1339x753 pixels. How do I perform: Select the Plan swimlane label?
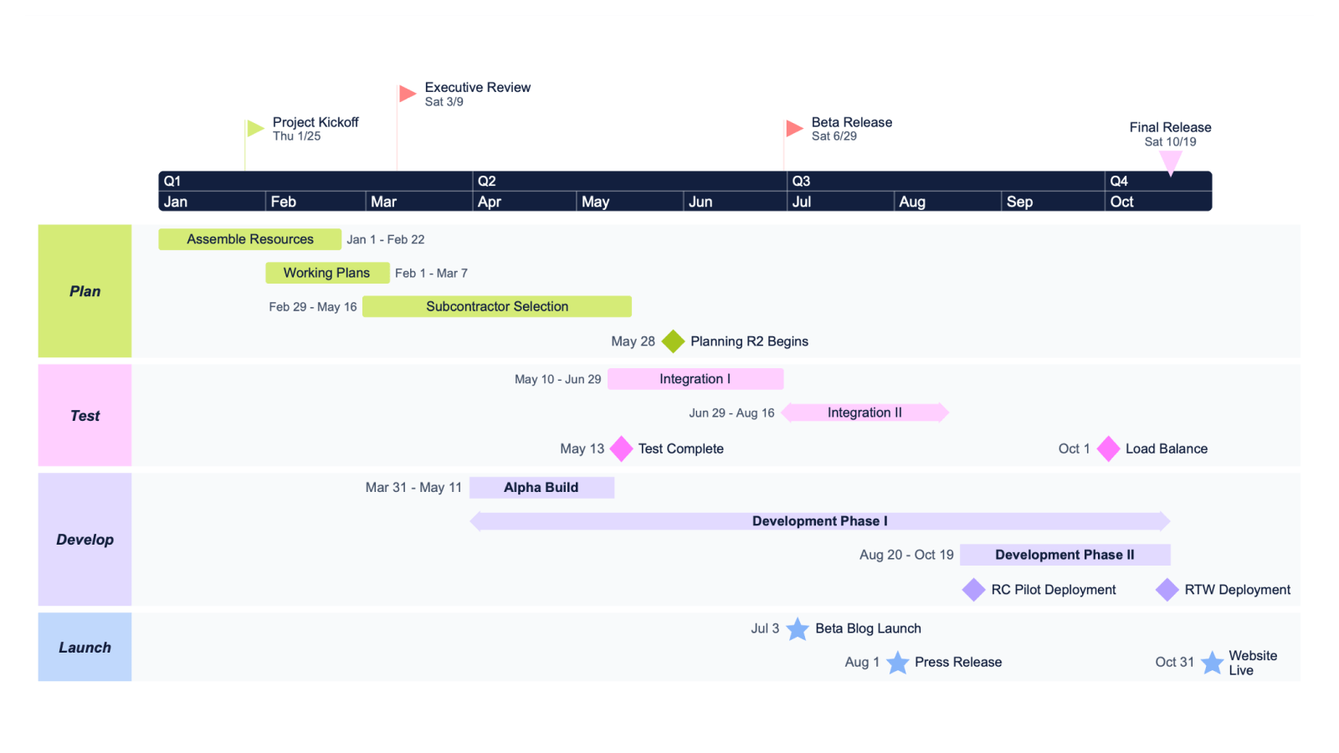[84, 291]
